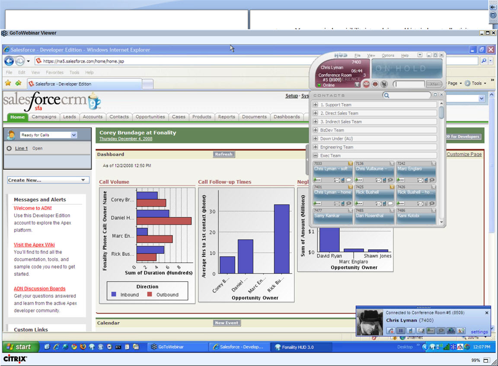Open the Opportunities tab in Salesforce
This screenshot has height=366, width=498.
[x=150, y=117]
